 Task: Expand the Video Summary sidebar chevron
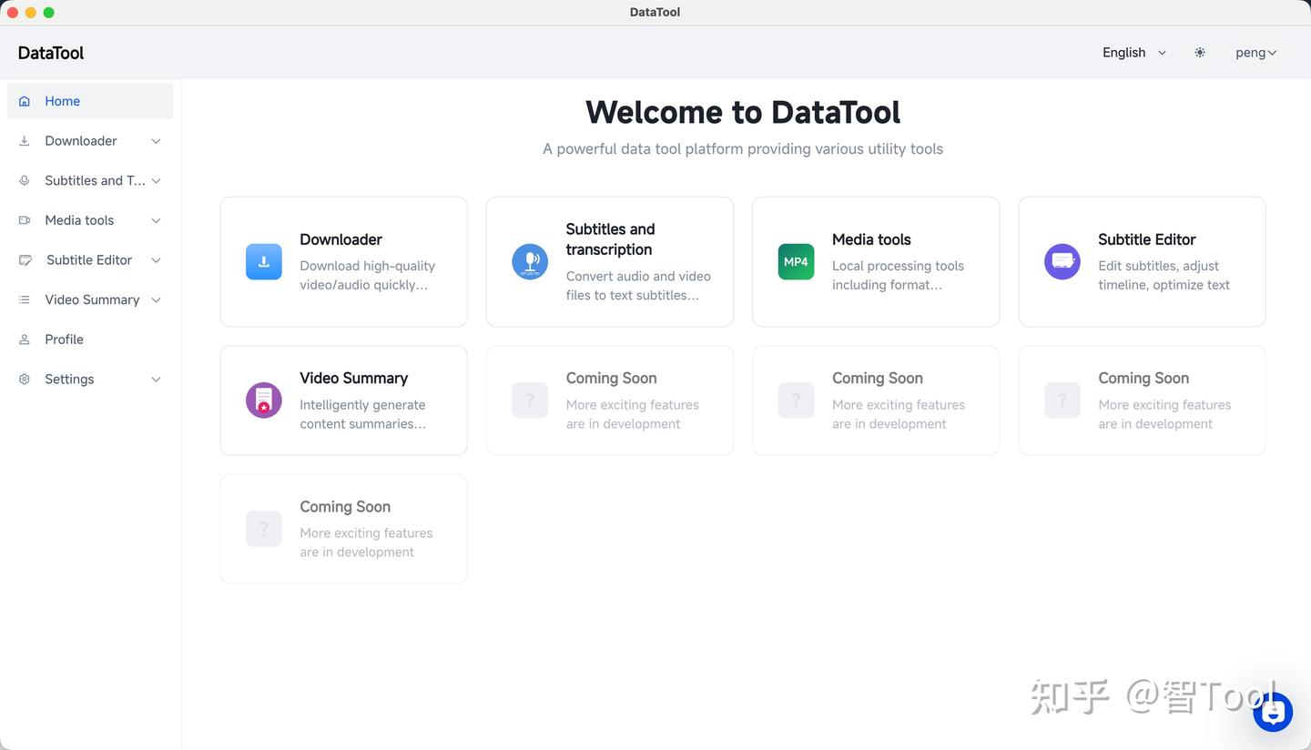[156, 299]
